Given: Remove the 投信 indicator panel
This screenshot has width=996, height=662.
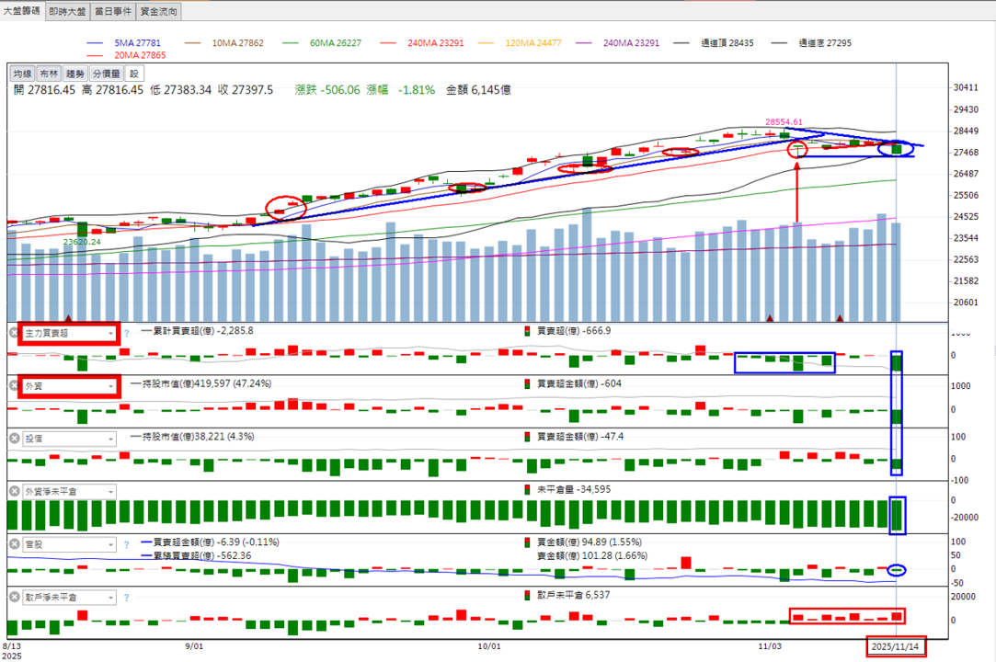Looking at the screenshot, I should pyautogui.click(x=14, y=439).
